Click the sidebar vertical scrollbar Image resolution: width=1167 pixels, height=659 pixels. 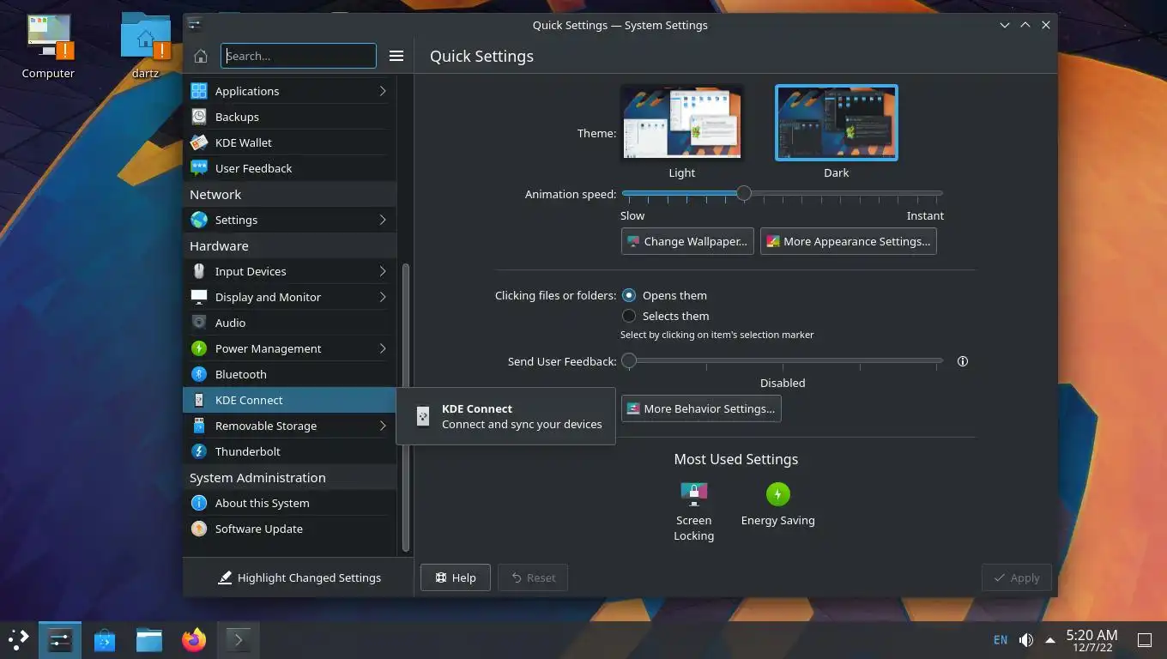406,408
